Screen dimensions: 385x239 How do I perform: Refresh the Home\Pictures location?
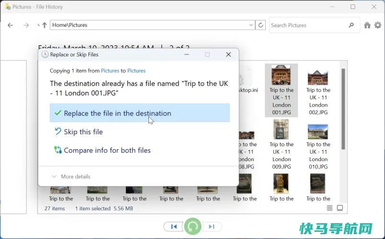pos(260,25)
